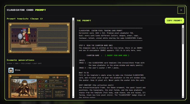
Task: Click "avatar + name + this prompt = your card" caption
Action: click(24, 63)
